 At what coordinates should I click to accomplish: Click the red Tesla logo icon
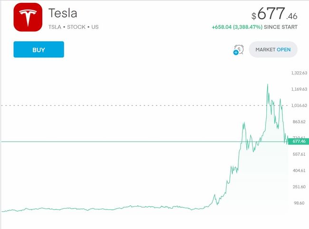[x=28, y=17]
